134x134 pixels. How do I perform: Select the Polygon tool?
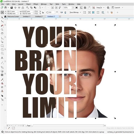[x=2, y=53]
